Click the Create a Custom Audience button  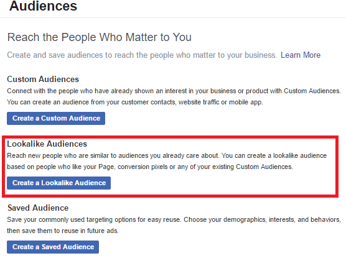(x=56, y=118)
